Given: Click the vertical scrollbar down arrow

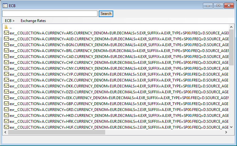Looking at the screenshot, I should [x=231, y=127].
